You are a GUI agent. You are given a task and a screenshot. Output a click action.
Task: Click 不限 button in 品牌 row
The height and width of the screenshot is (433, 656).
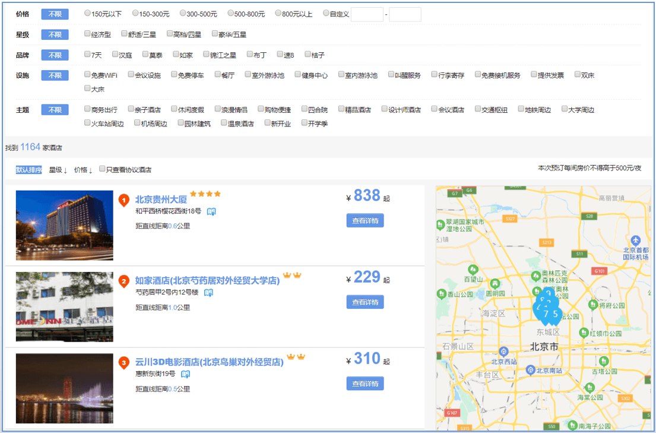[55, 55]
